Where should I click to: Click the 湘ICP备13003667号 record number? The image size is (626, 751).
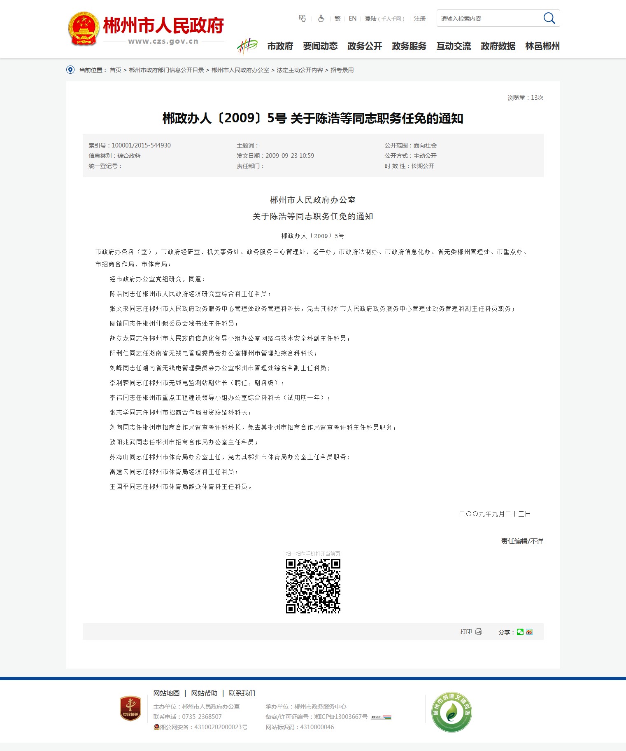click(x=341, y=717)
